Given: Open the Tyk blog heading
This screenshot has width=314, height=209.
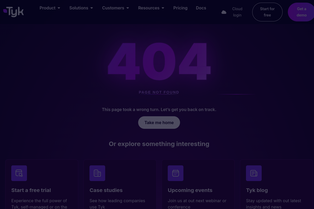Looking at the screenshot, I should (x=257, y=190).
